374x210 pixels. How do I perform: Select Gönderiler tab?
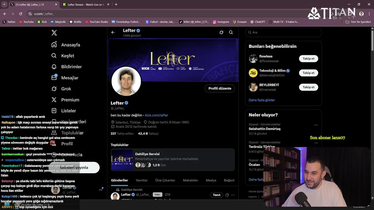point(120,180)
